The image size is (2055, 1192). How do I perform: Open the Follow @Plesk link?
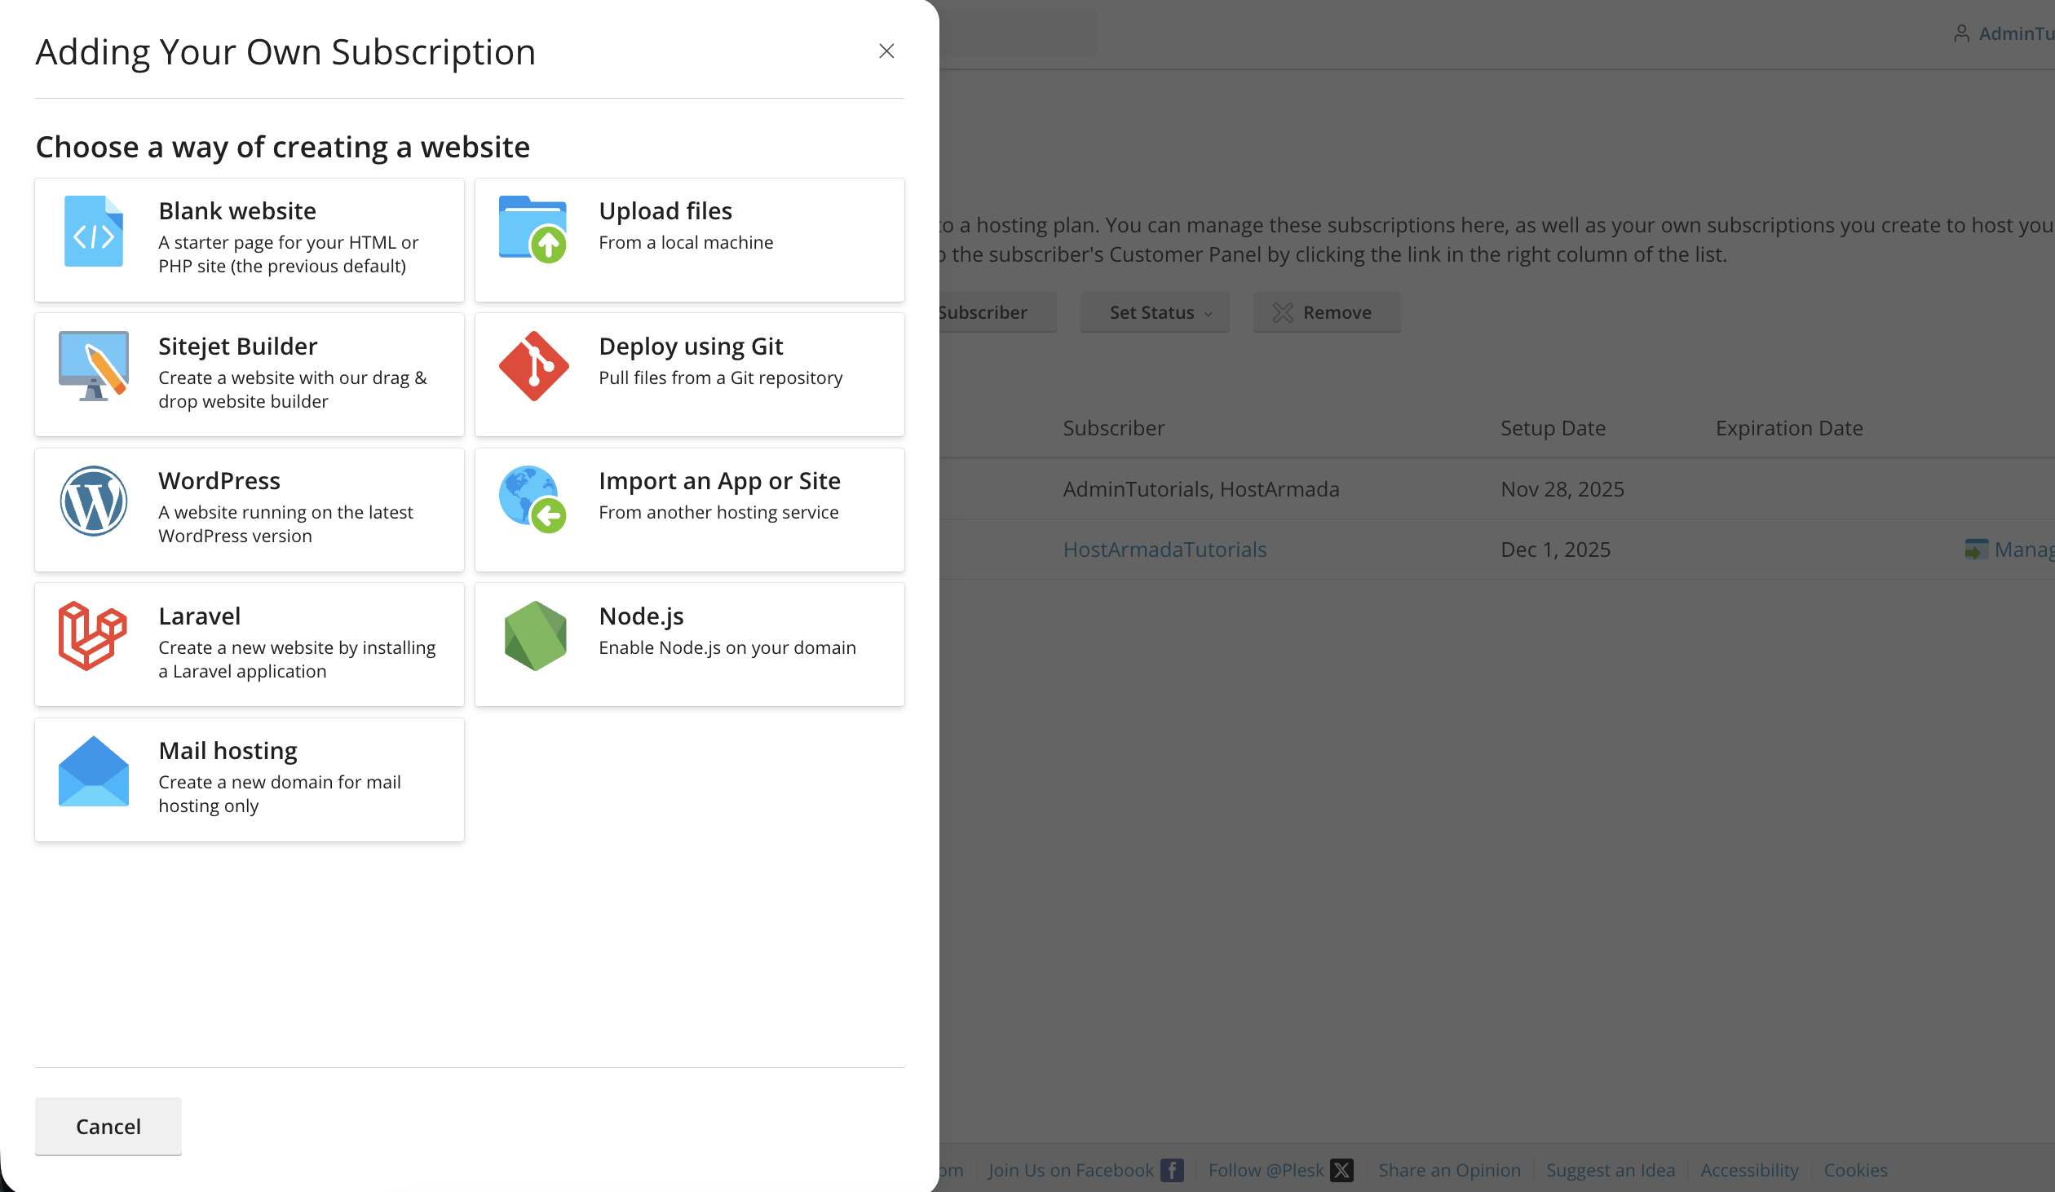[1266, 1170]
